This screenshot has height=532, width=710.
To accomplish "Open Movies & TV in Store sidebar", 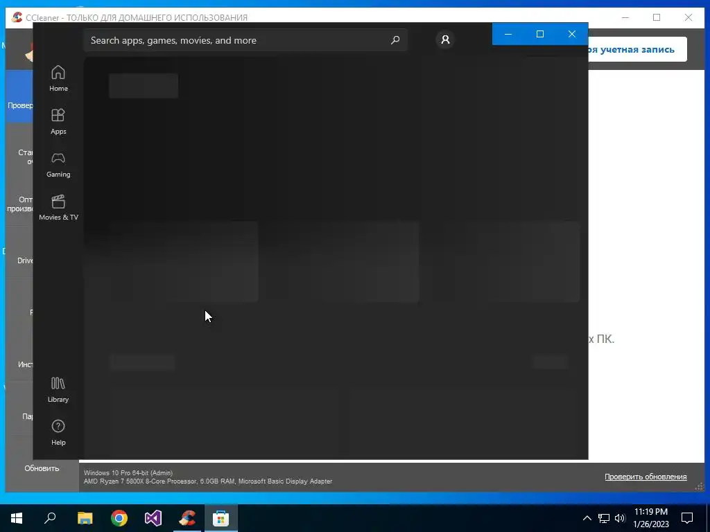I will [58, 208].
